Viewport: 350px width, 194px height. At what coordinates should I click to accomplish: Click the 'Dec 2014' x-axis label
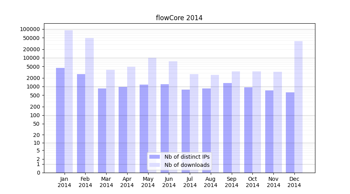point(294,182)
